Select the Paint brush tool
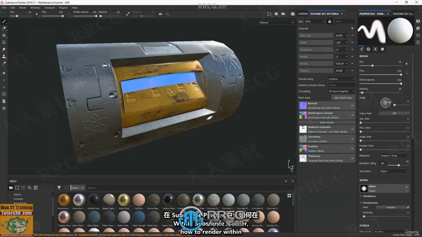Screen dimensions: 422x237 (4, 21)
